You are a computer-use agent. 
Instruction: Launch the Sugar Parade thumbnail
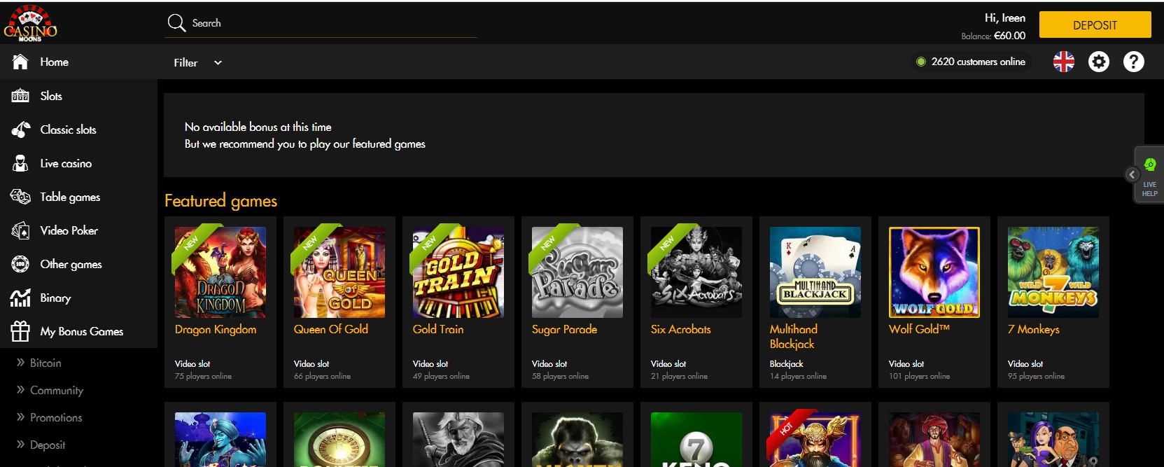point(577,272)
